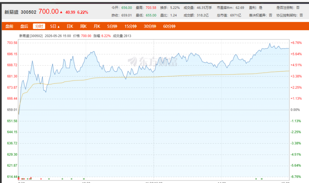
Task: Click the 636.72 left axis label
Action: pyautogui.click(x=12, y=143)
